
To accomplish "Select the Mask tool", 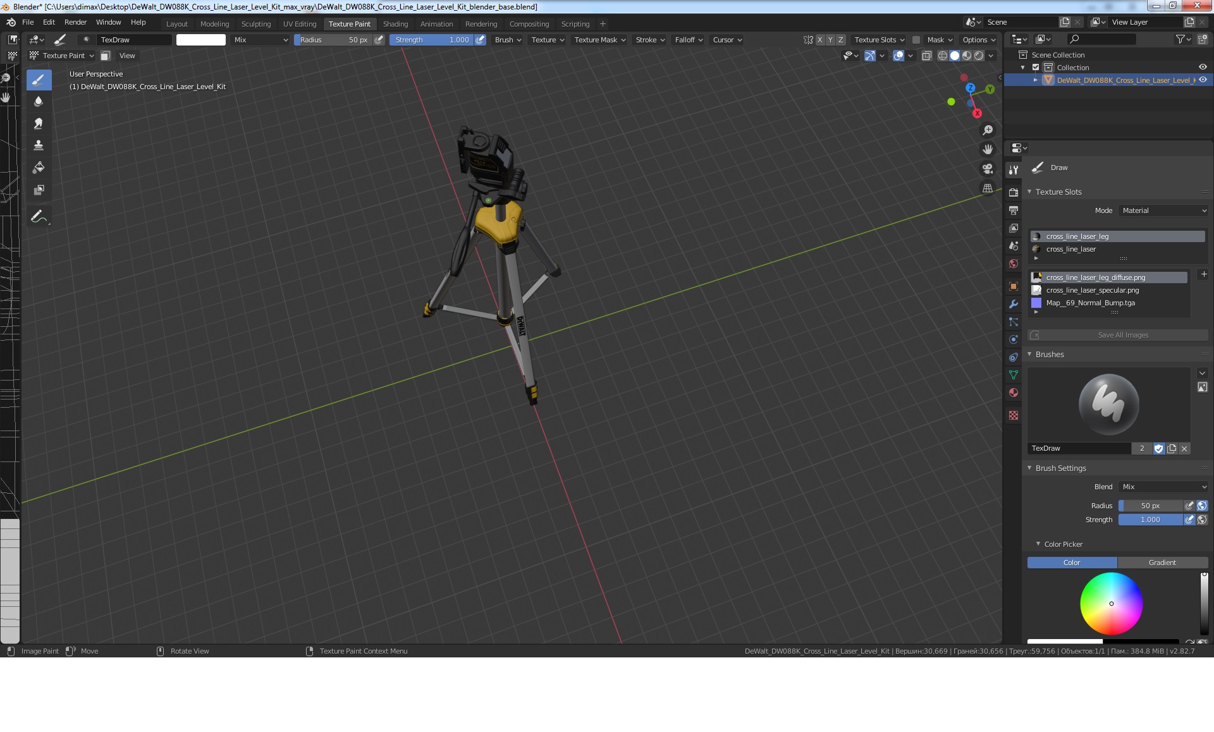I will (x=39, y=190).
